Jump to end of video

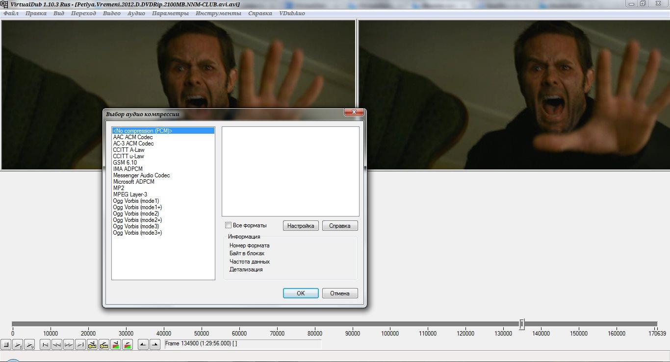click(80, 344)
